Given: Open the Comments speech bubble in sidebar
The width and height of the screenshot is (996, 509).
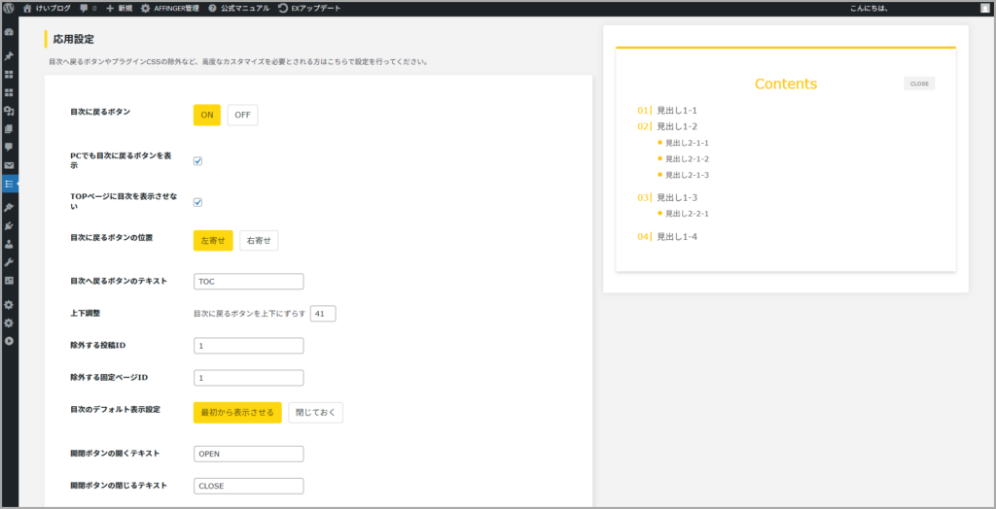Looking at the screenshot, I should click(9, 147).
